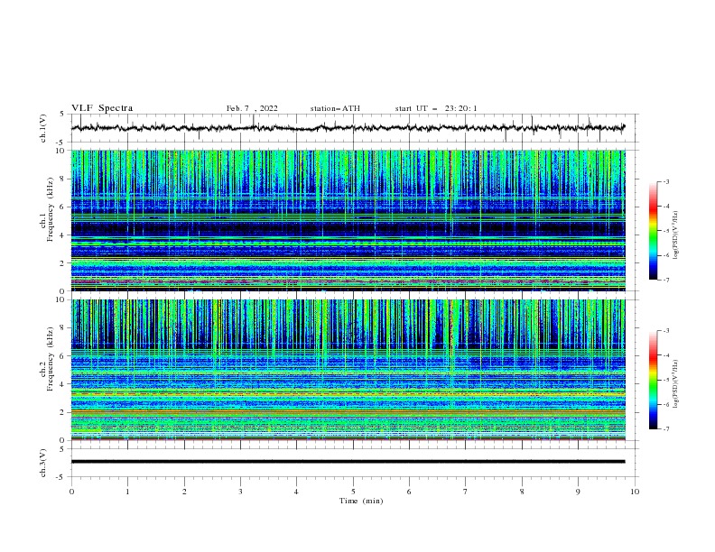This screenshot has width=715, height=552.
Task: Click the ch.1 spectrogram color scale bar
Action: click(x=654, y=231)
